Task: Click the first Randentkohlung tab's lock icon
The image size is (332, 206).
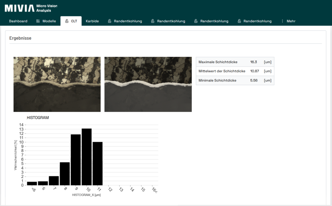Action: 110,21
